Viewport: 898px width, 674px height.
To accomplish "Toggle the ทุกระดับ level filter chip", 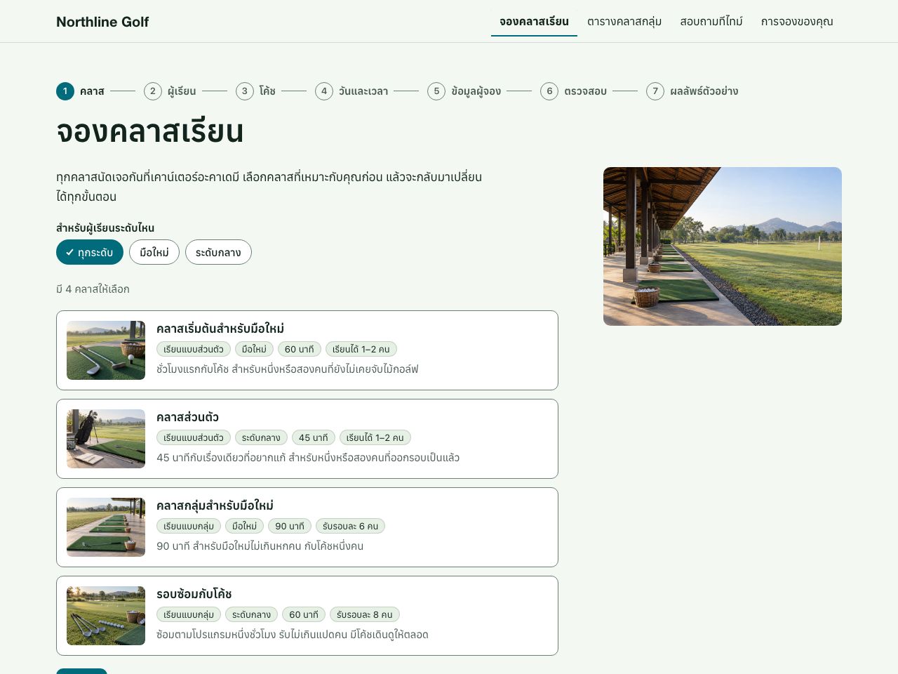I will (x=90, y=252).
